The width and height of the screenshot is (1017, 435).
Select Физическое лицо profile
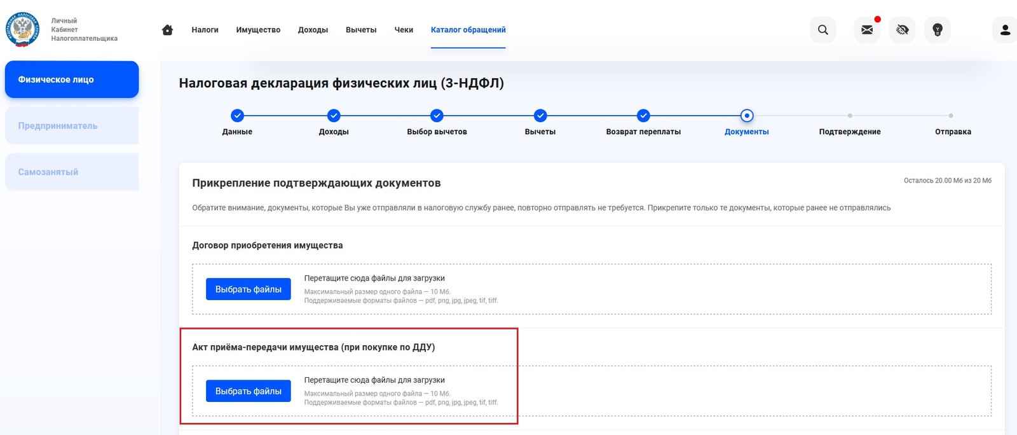pyautogui.click(x=72, y=79)
